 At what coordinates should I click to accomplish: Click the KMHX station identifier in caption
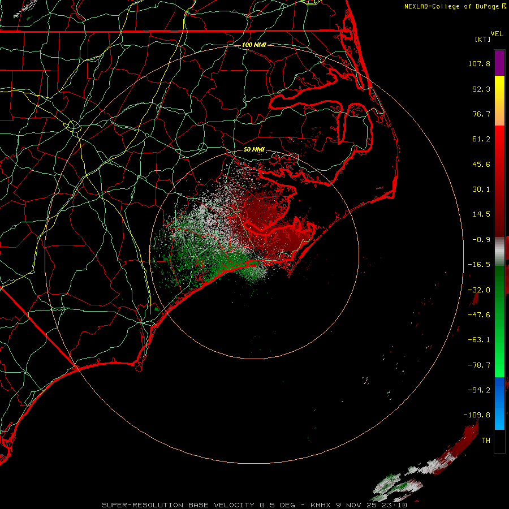(x=321, y=505)
